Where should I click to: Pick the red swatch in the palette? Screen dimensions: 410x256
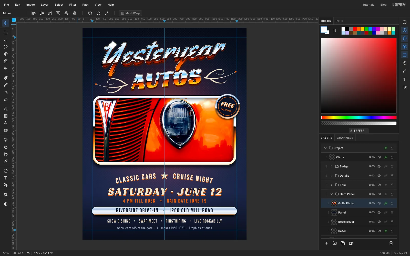[355, 29]
